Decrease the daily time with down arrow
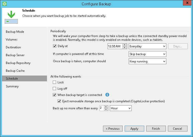The width and height of the screenshot is (193, 137). (125, 48)
